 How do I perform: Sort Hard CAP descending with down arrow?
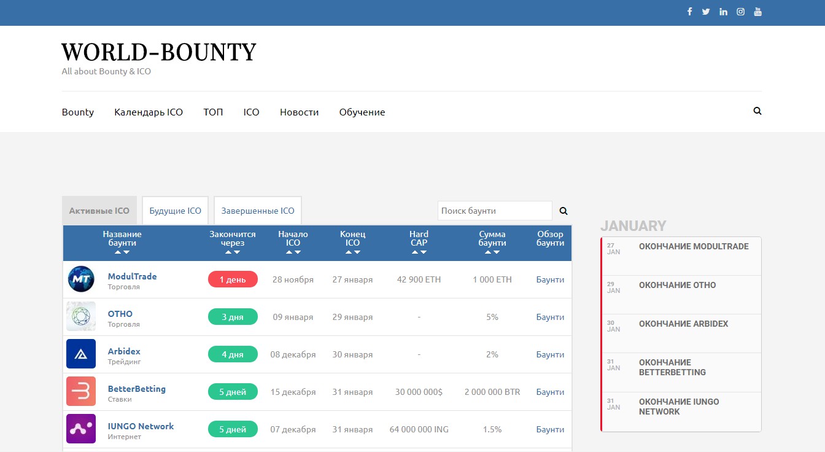[x=424, y=252]
